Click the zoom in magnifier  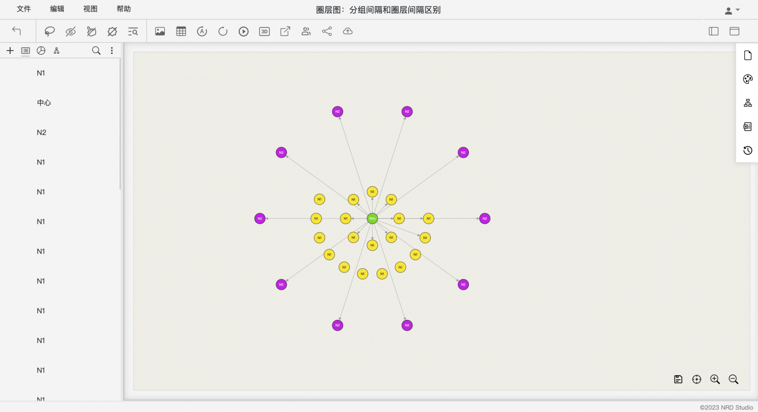tap(715, 379)
